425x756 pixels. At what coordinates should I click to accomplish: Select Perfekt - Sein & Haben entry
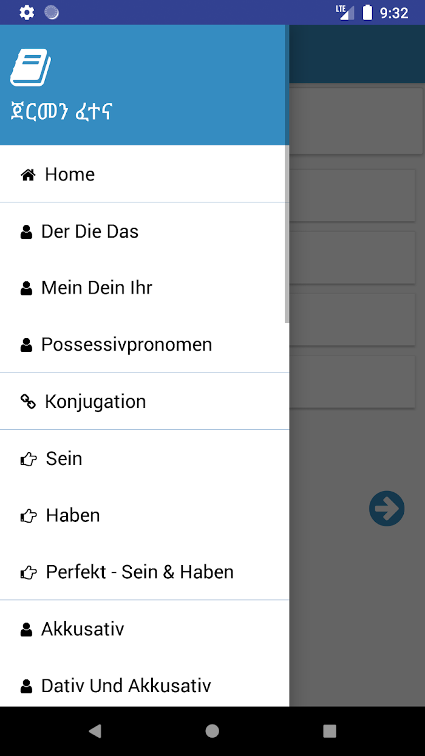click(144, 572)
